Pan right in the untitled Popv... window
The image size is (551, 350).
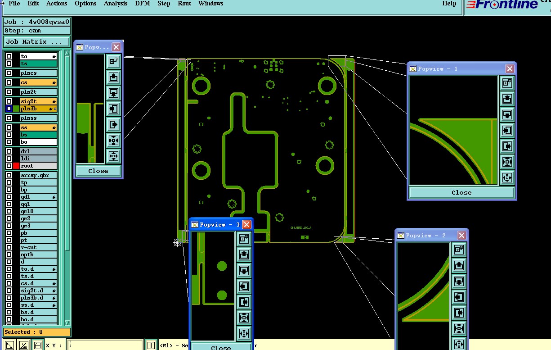113,124
